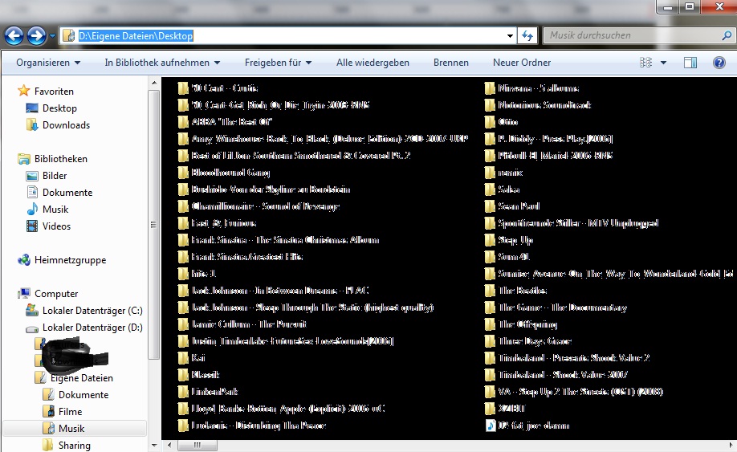Click horizontal scrollbar thumb in file list
The image size is (737, 452).
(197, 445)
